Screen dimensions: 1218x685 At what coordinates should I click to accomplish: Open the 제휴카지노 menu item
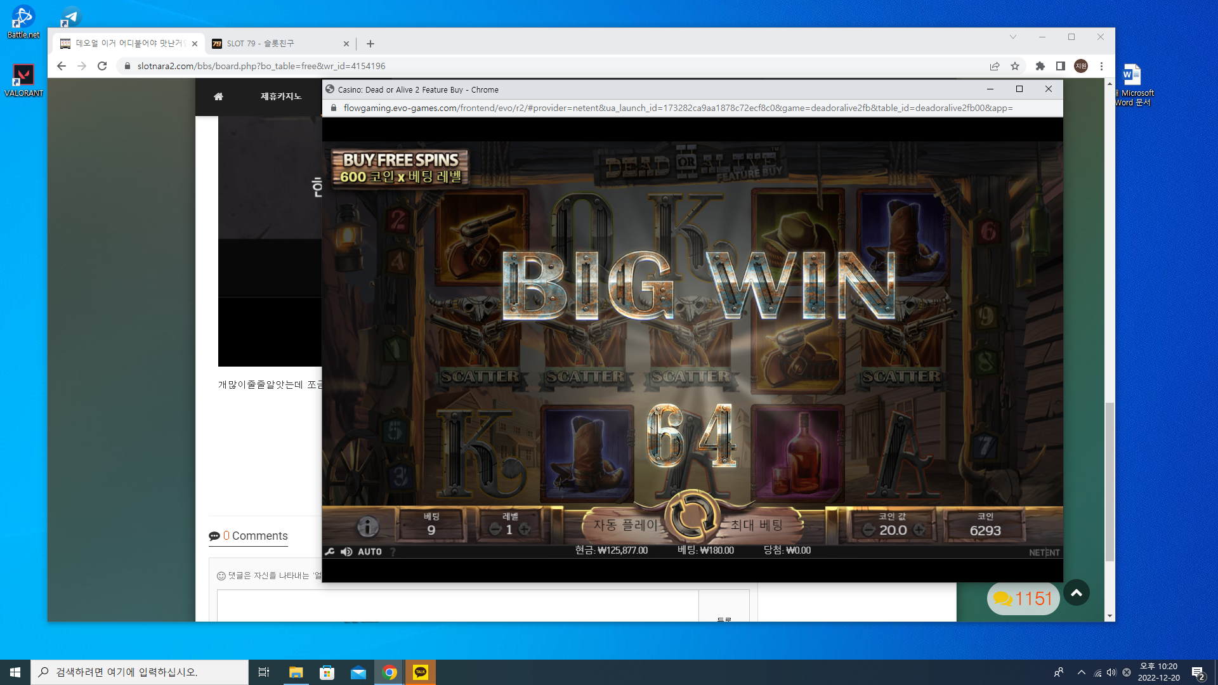(281, 96)
